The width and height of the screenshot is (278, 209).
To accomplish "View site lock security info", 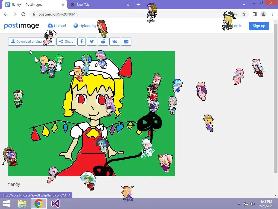I will coord(34,14).
